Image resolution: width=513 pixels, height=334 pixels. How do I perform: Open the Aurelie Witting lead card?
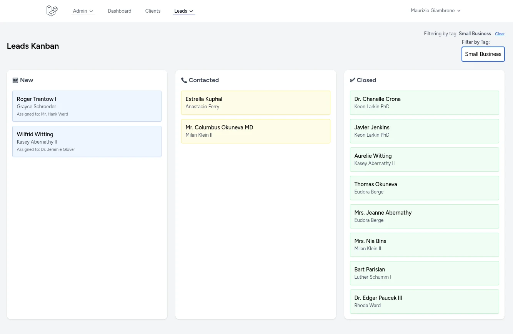tap(424, 159)
